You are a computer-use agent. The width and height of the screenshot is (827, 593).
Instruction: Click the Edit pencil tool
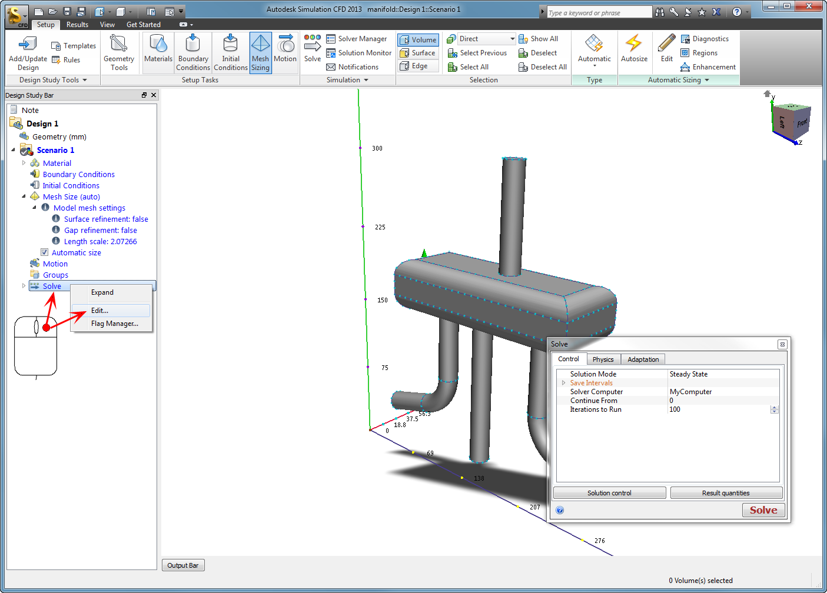pyautogui.click(x=666, y=48)
